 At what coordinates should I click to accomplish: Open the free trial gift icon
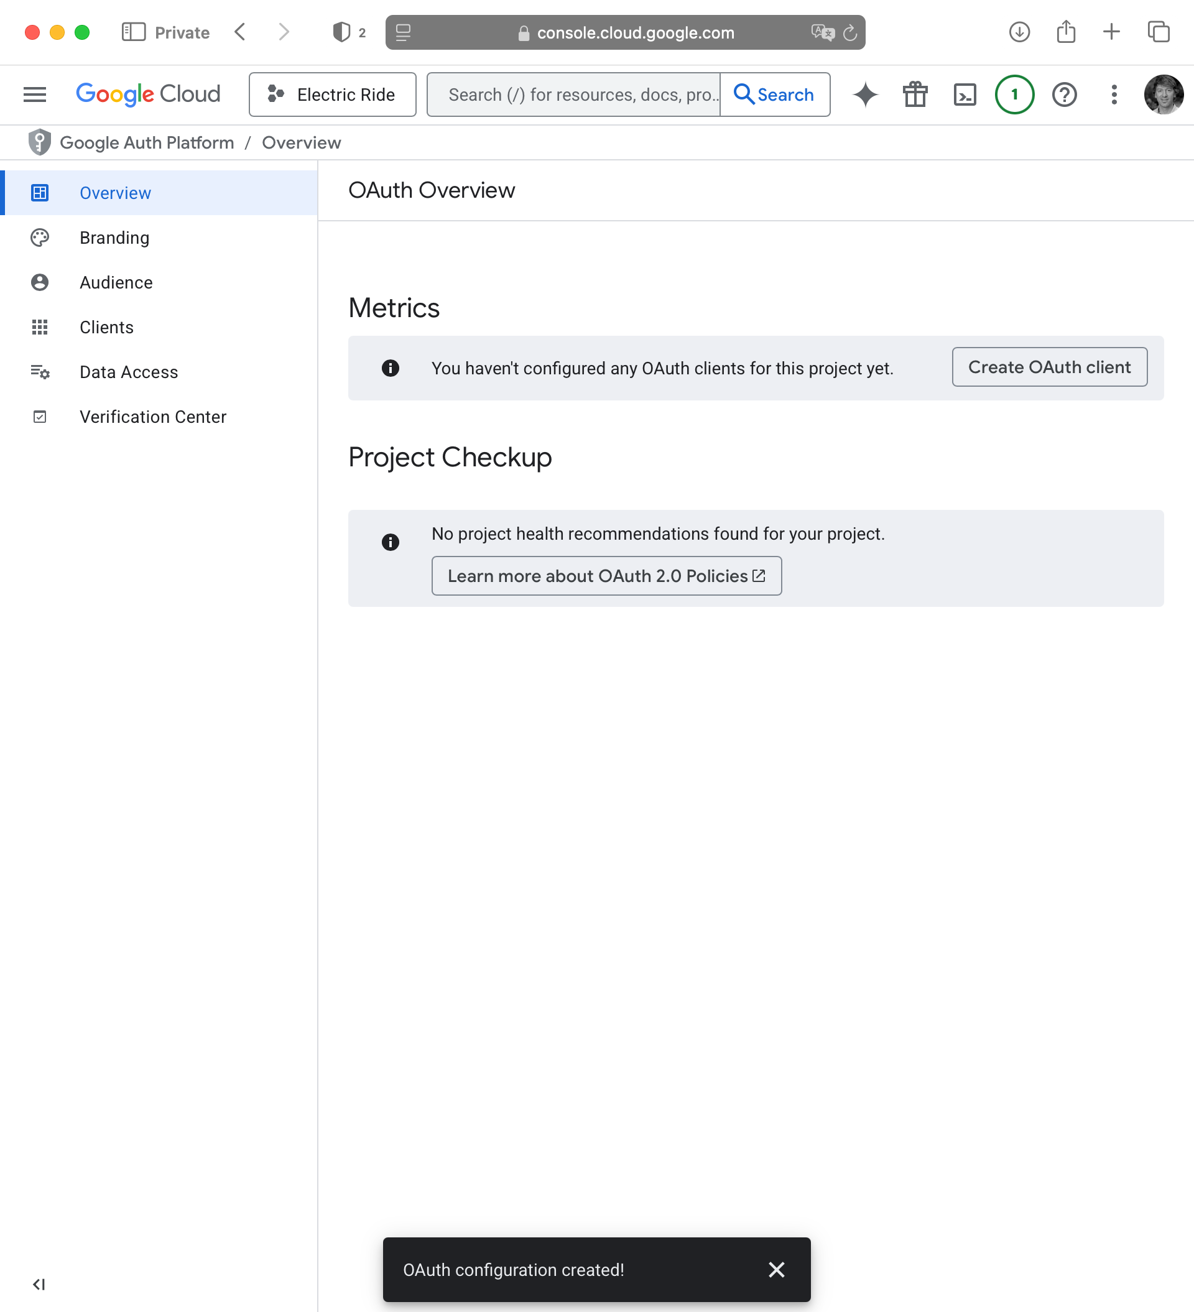pos(915,95)
